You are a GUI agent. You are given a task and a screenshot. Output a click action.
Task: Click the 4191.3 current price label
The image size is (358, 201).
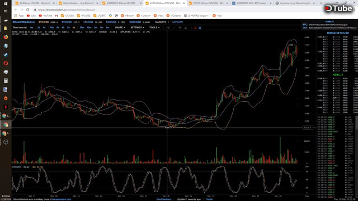tap(338, 75)
